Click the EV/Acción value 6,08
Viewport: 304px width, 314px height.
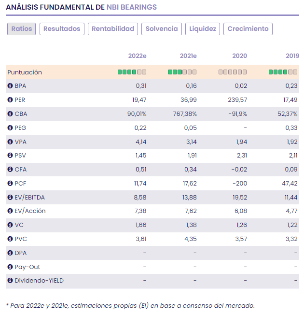point(241,211)
